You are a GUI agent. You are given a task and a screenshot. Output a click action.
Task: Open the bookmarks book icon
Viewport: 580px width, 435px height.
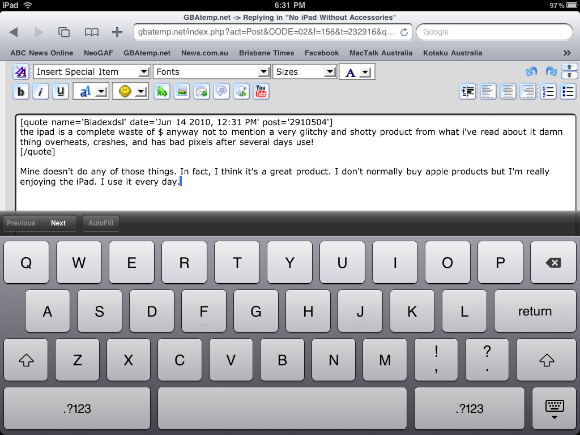(91, 32)
